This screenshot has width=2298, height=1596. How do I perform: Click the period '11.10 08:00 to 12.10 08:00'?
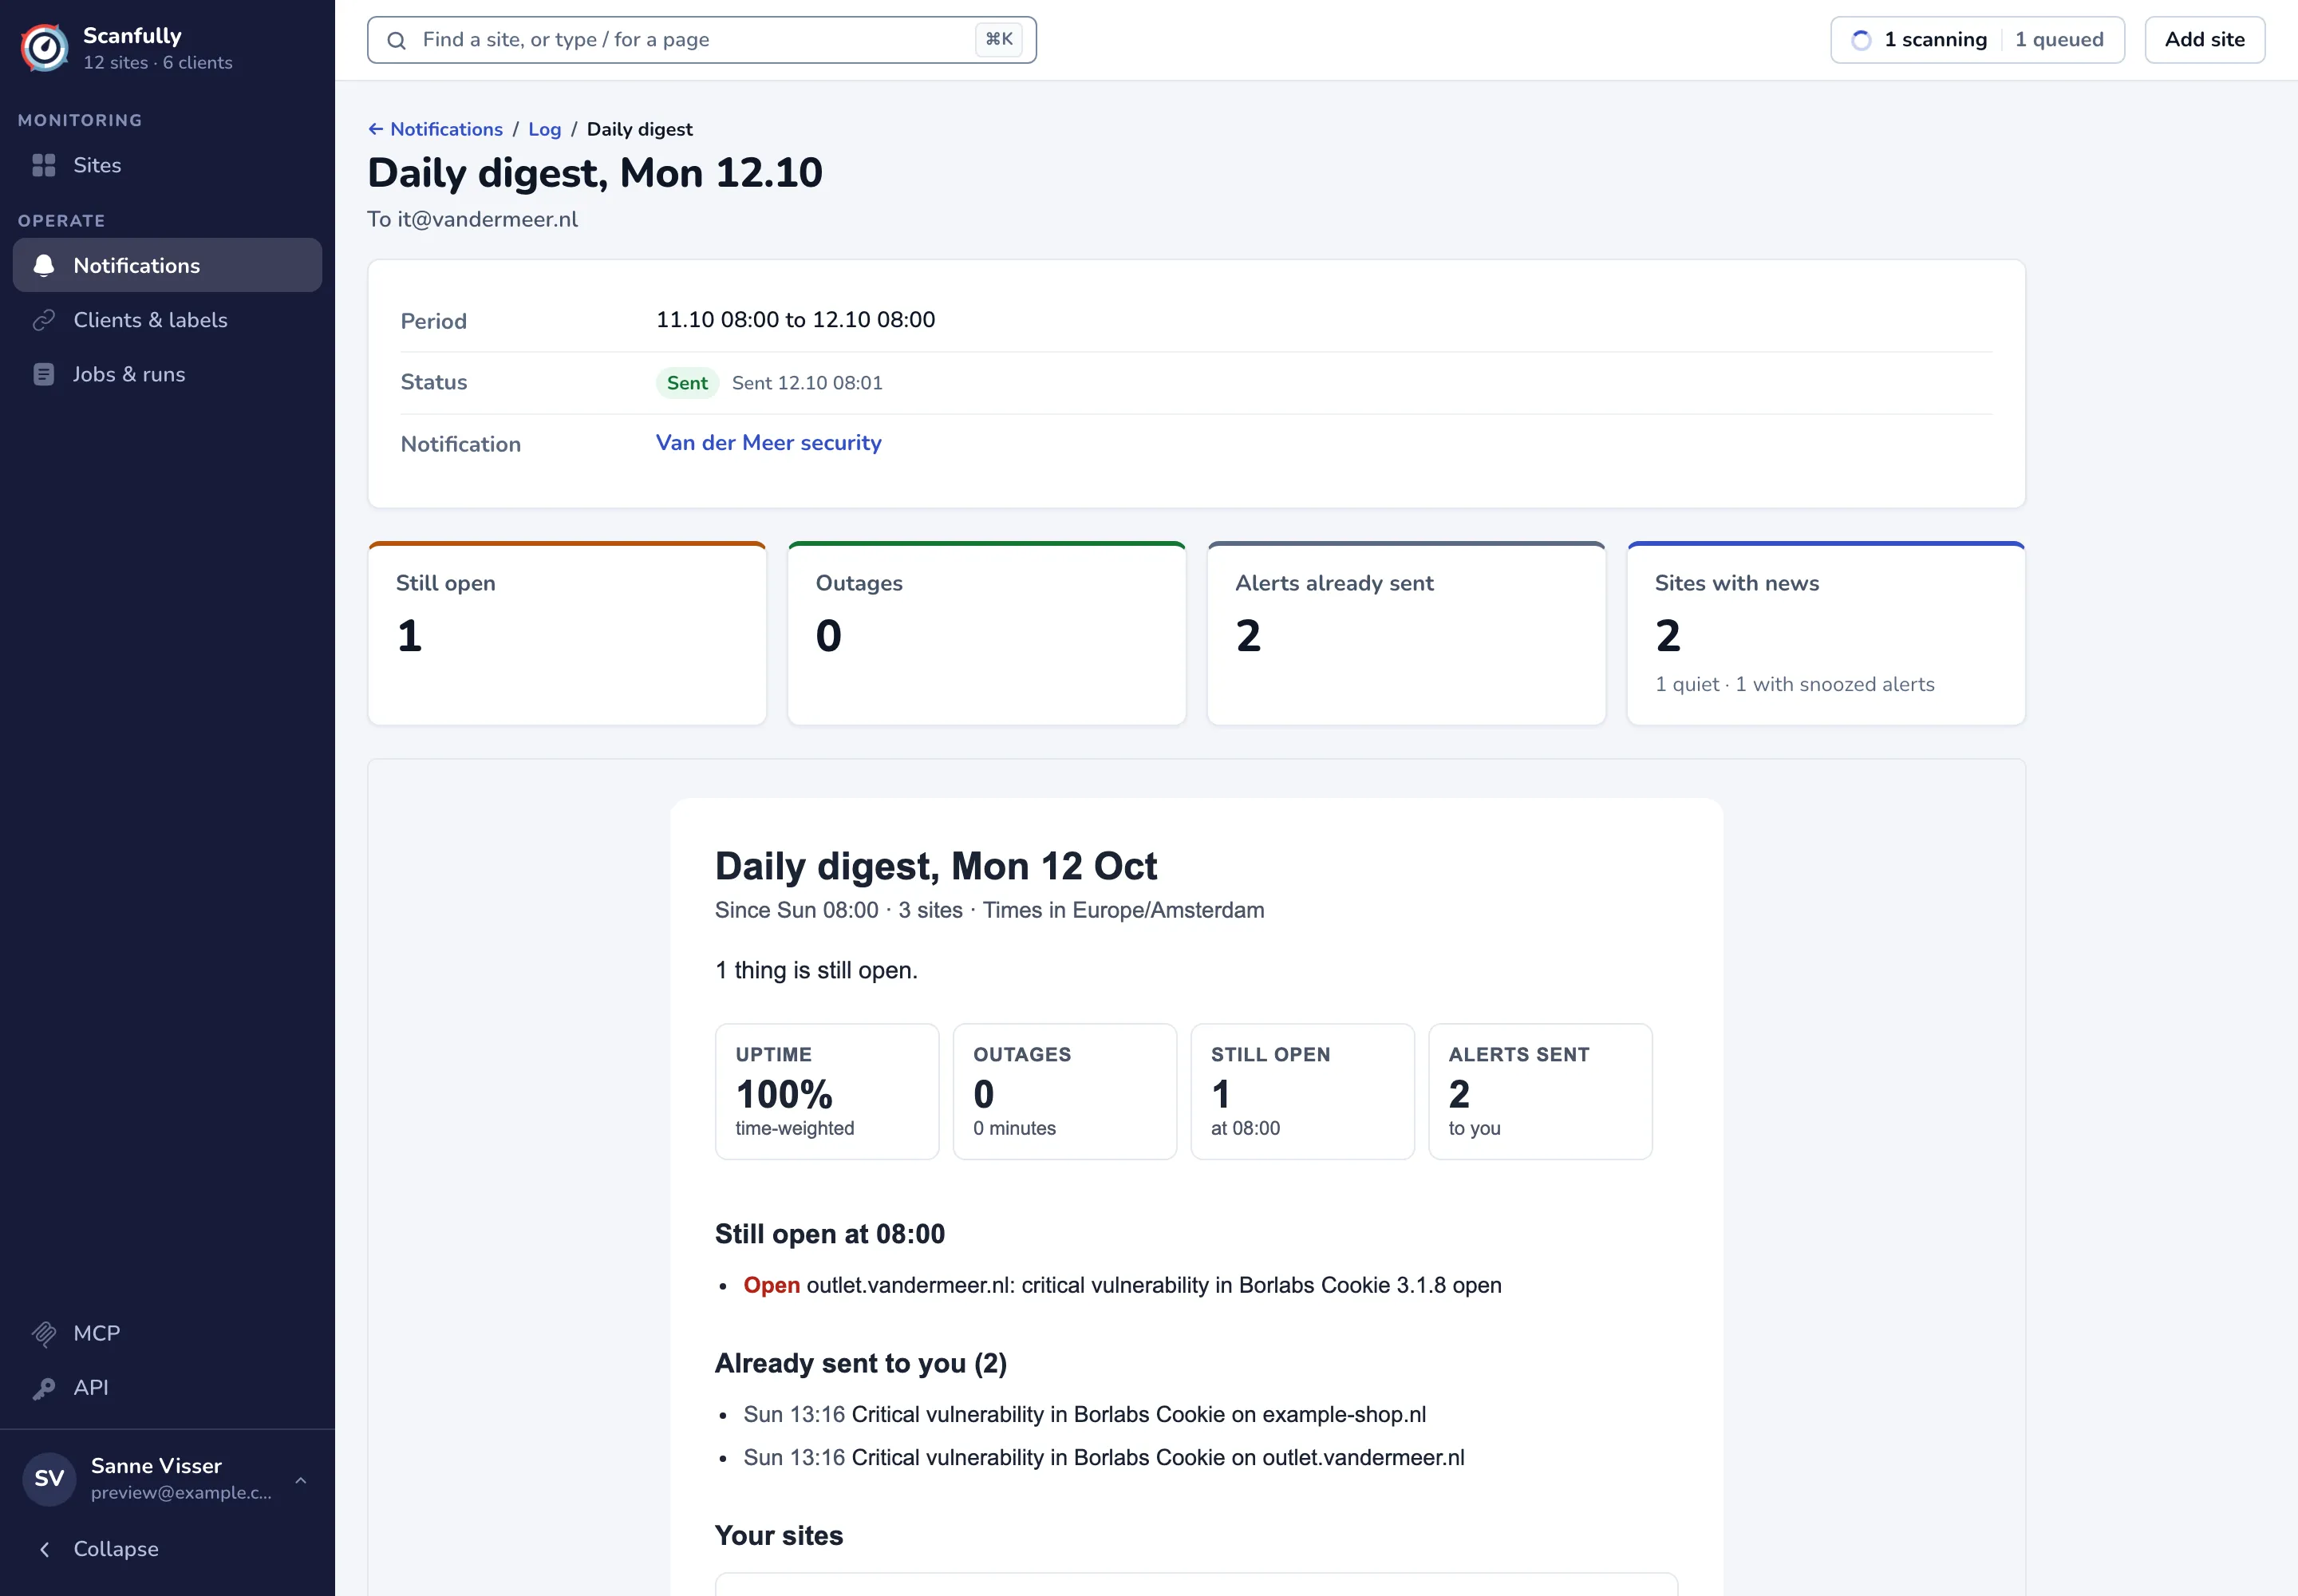[x=795, y=320]
